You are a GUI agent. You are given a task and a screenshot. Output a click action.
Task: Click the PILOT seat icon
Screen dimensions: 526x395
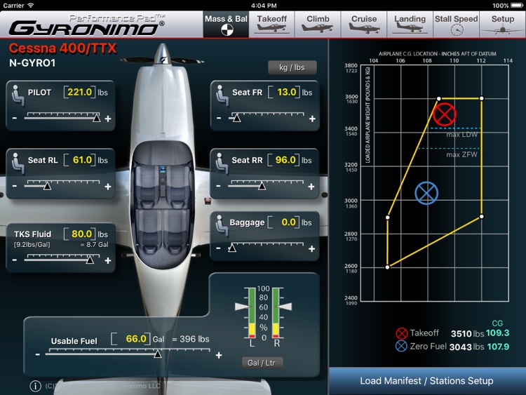tap(18, 95)
